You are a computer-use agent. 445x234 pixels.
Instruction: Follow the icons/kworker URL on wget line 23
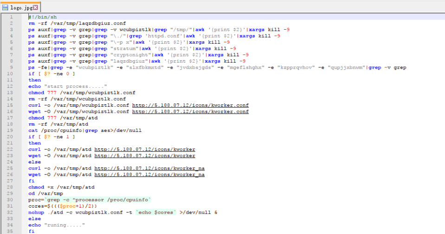click(145, 156)
